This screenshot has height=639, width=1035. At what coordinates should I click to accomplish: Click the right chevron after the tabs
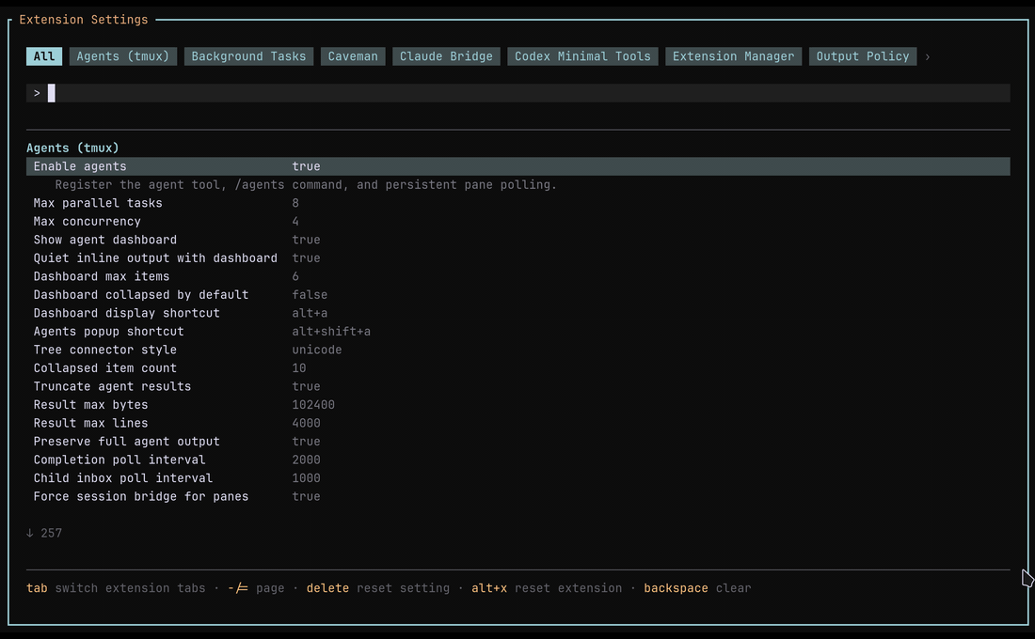pos(928,56)
